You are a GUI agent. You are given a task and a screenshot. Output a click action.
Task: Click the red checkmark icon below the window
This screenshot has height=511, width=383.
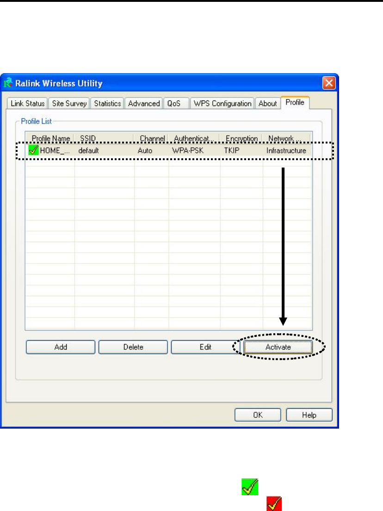(x=274, y=504)
